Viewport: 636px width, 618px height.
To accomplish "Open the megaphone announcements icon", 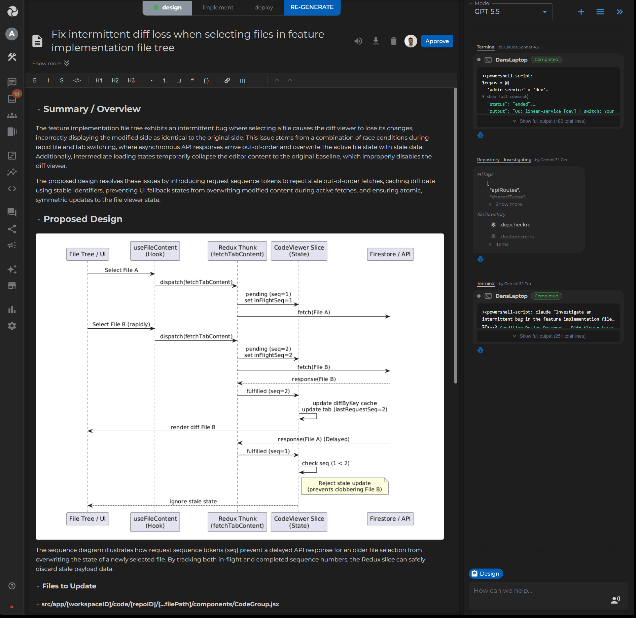I will click(x=12, y=245).
